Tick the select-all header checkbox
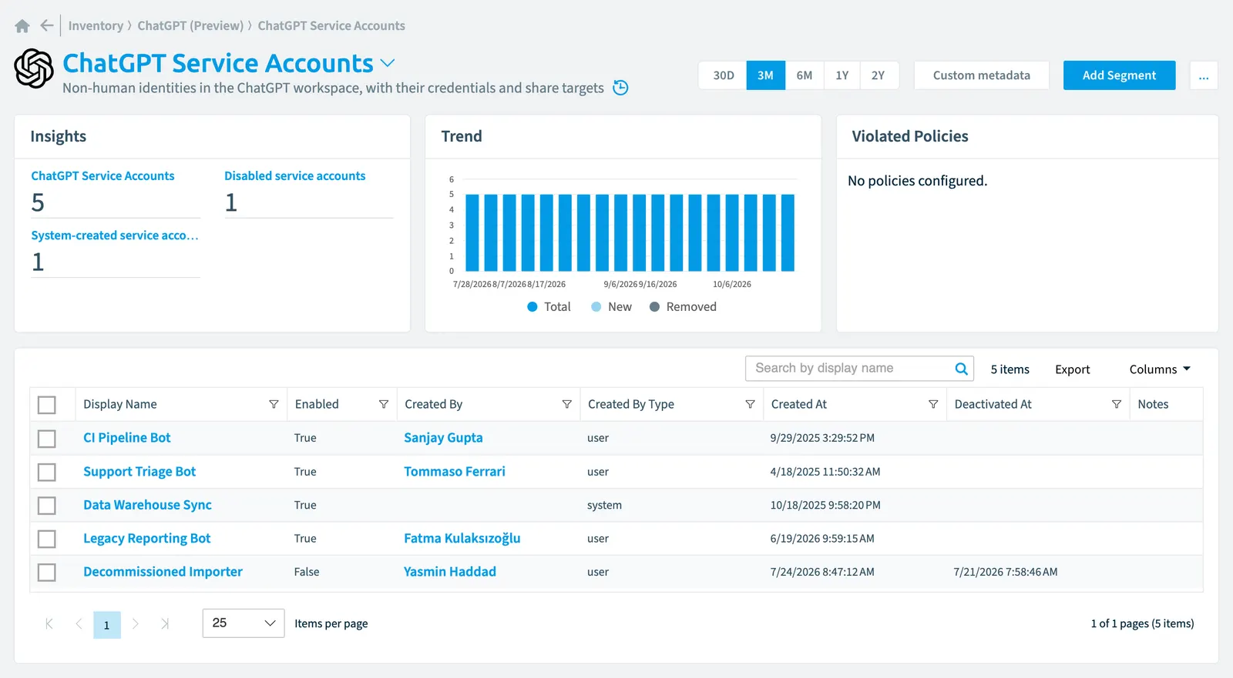 tap(47, 405)
